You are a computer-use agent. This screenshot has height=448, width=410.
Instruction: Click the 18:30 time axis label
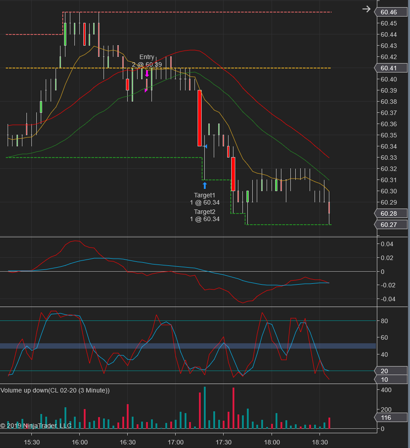click(320, 442)
